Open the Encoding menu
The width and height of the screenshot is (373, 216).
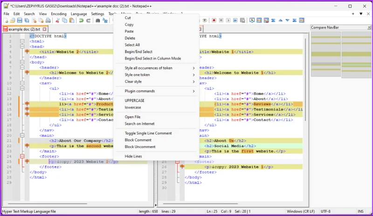(59, 14)
